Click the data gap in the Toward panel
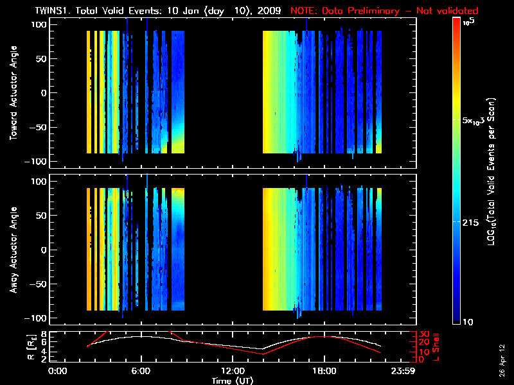Viewport: 514px width, 385px height. (224, 93)
